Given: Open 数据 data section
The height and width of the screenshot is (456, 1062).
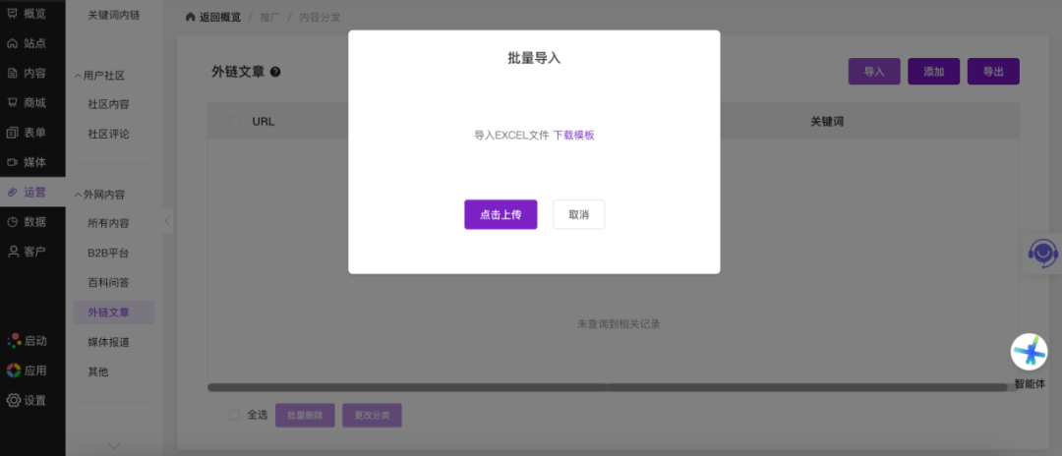Looking at the screenshot, I should 28,222.
